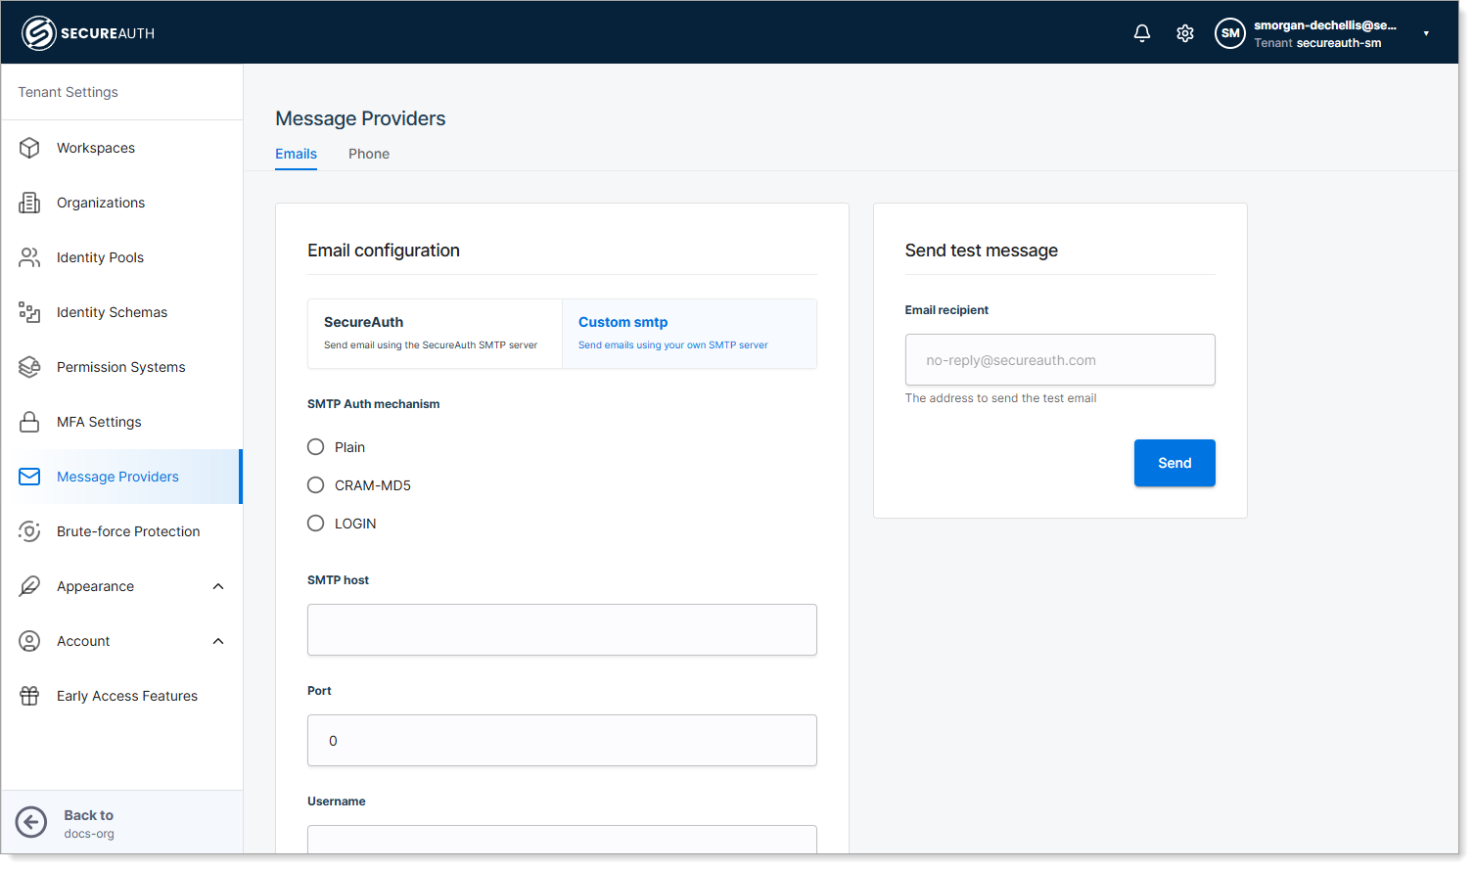Click the Appearance feather icon
Image resolution: width=1474 pixels, height=869 pixels.
click(x=29, y=586)
